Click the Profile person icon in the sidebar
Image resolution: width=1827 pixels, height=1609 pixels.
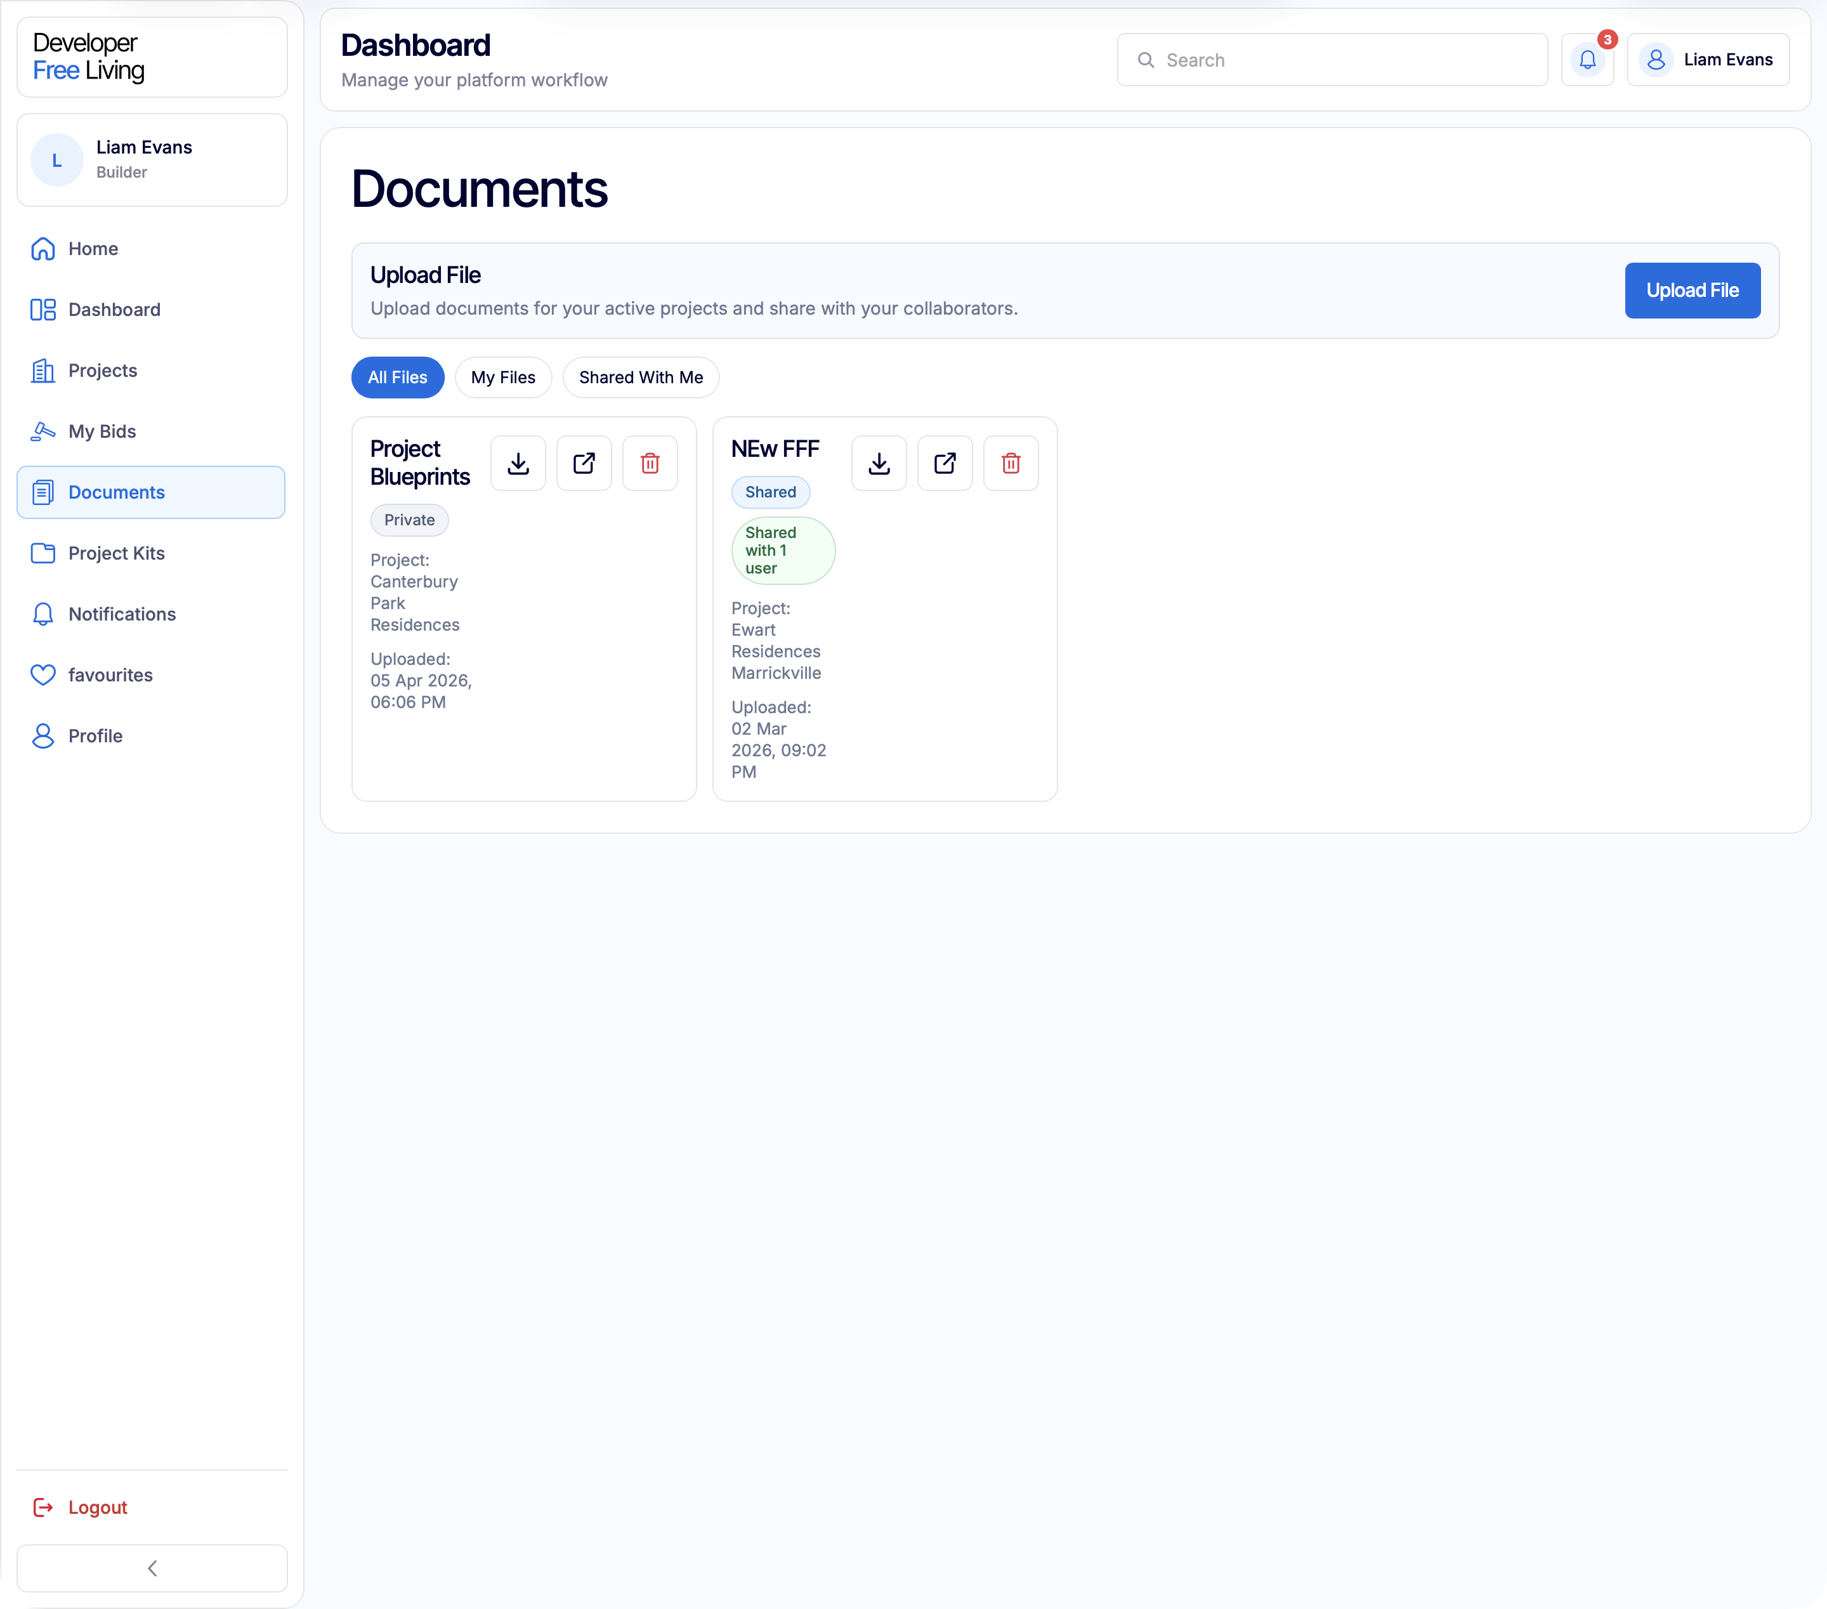point(43,736)
